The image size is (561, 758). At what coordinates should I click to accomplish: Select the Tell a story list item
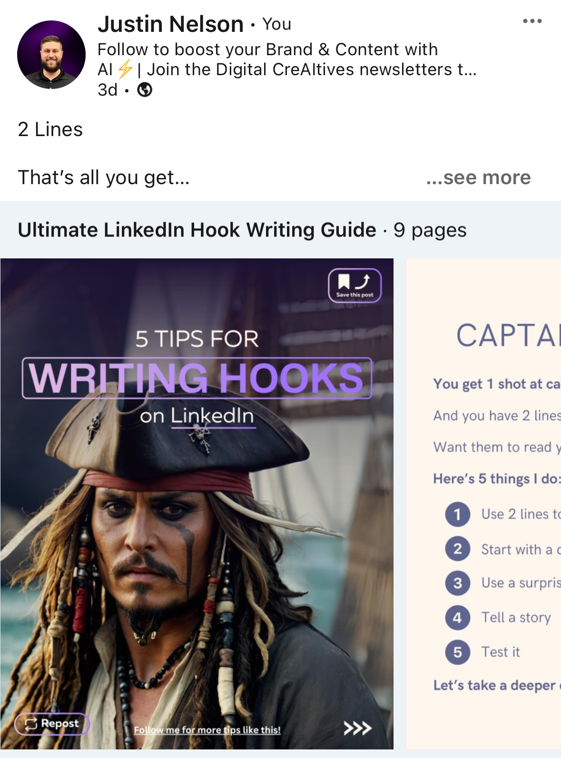pos(516,618)
